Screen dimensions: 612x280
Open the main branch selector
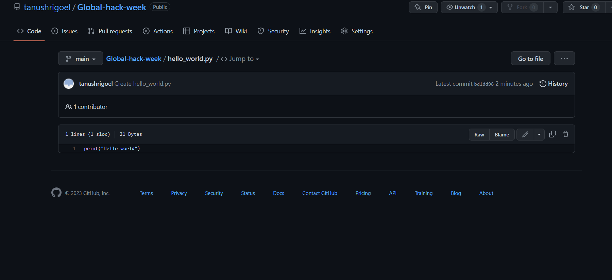(x=81, y=59)
